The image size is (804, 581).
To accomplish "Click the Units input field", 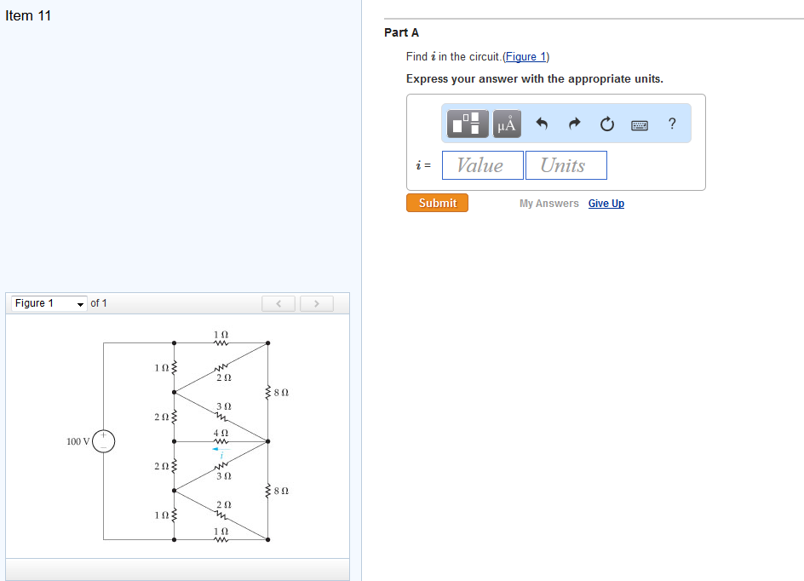I will (x=566, y=164).
